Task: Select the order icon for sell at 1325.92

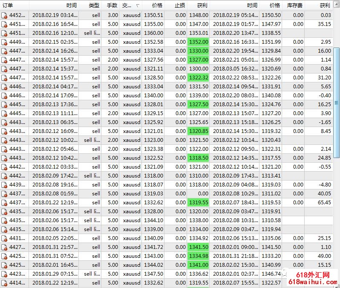Action: (x=4, y=122)
